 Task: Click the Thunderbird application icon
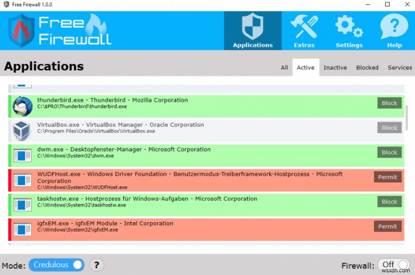[22, 106]
